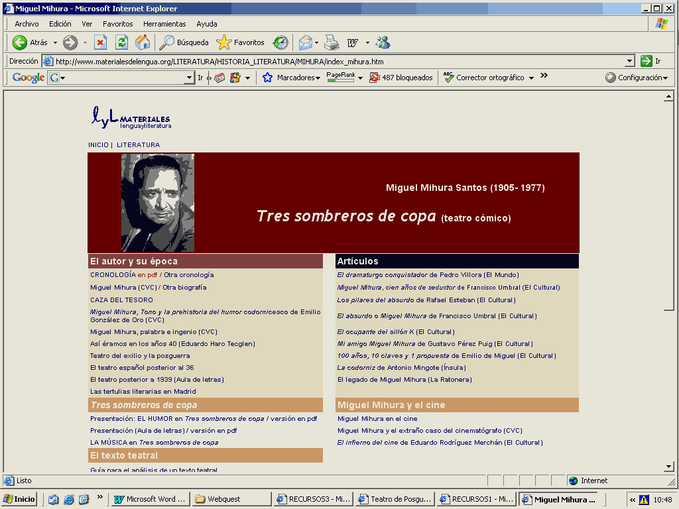The width and height of the screenshot is (679, 509).
Task: Click the LITERATURA breadcrumb link
Action: tap(138, 145)
